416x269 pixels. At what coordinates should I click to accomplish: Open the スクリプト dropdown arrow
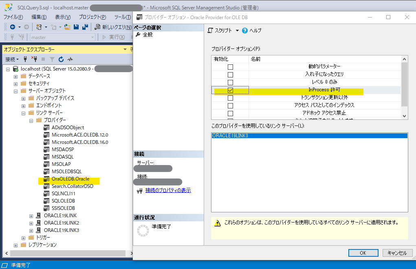point(237,31)
